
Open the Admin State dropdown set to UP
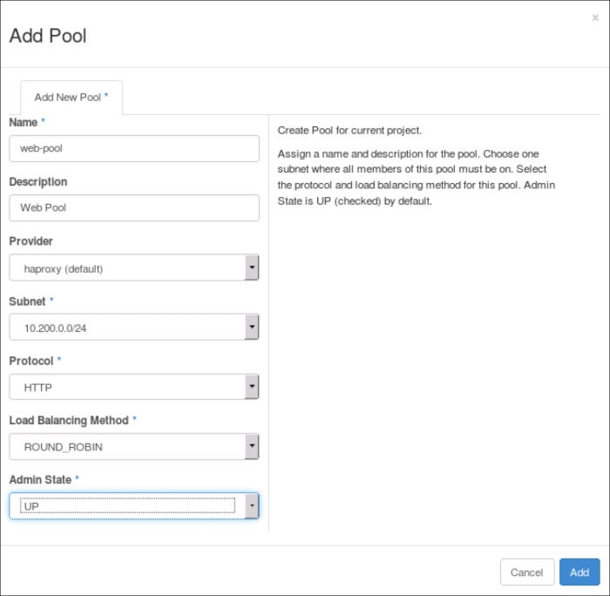(134, 506)
